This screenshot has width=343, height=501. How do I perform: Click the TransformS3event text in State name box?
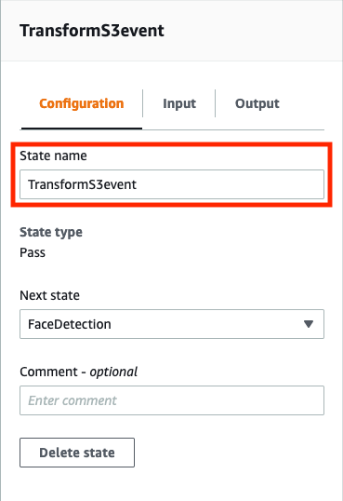[x=83, y=184]
